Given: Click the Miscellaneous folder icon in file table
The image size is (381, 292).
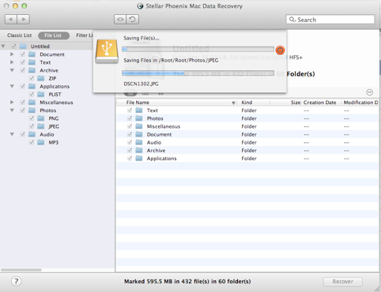Looking at the screenshot, I should (x=139, y=126).
